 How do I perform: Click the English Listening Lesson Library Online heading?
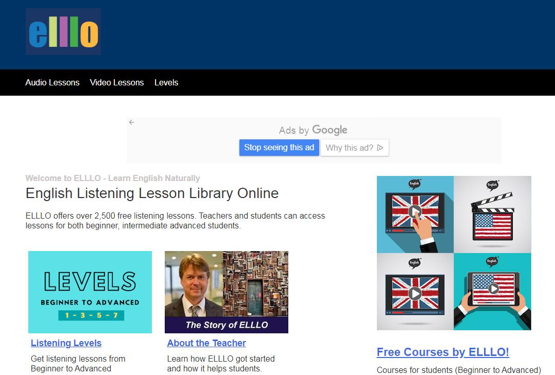[152, 193]
